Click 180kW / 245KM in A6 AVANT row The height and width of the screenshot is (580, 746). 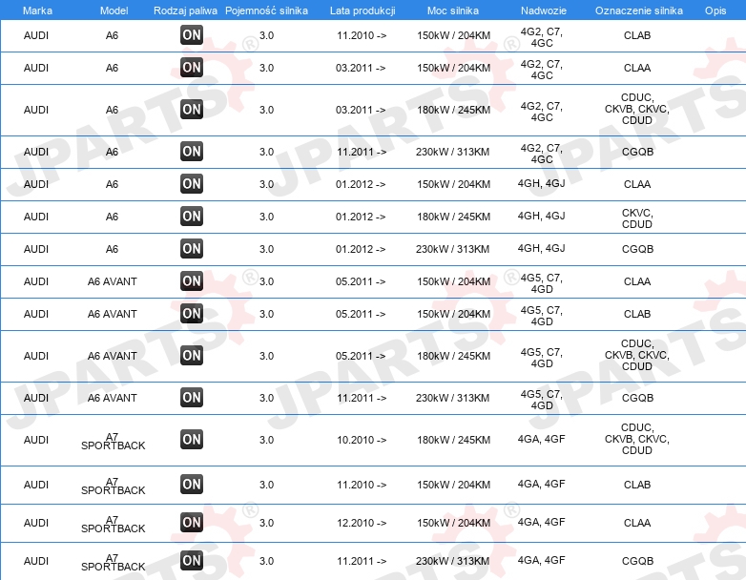[453, 357]
